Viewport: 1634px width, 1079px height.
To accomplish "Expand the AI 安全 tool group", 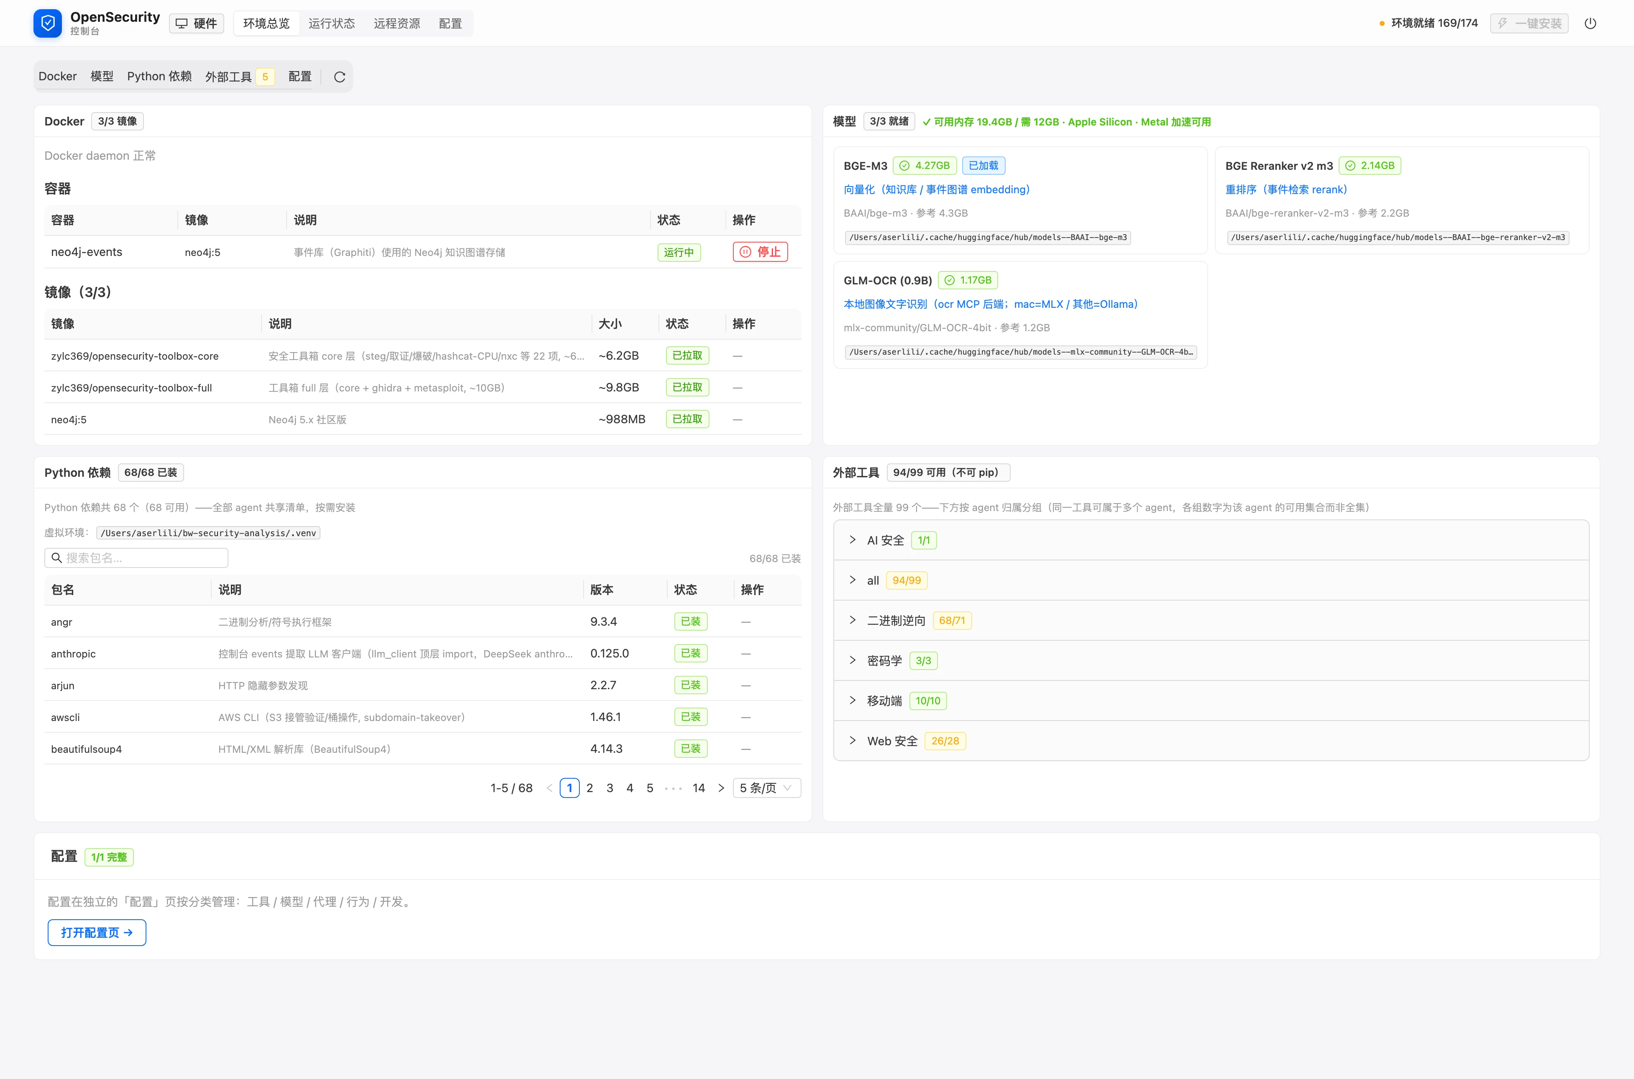I will tap(1211, 540).
